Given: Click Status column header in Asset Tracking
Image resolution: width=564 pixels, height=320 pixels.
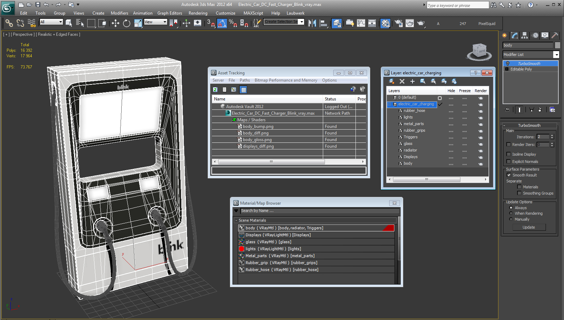Looking at the screenshot, I should click(339, 99).
